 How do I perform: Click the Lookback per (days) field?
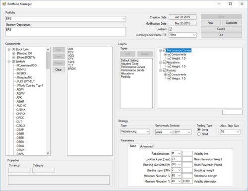pyautogui.click(x=176, y=159)
